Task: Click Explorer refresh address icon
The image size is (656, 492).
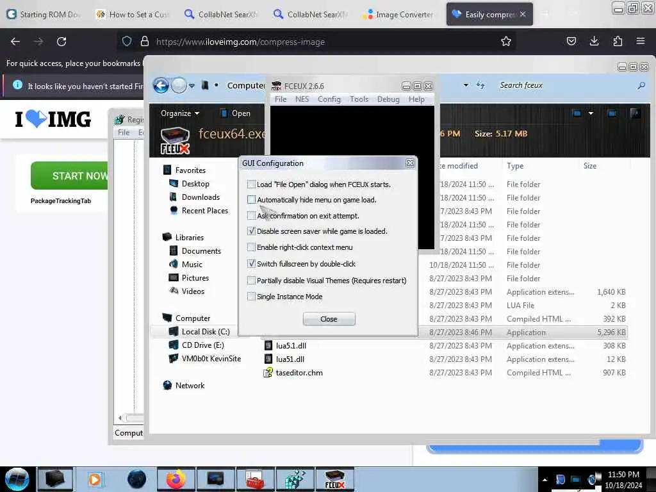Action: click(480, 85)
